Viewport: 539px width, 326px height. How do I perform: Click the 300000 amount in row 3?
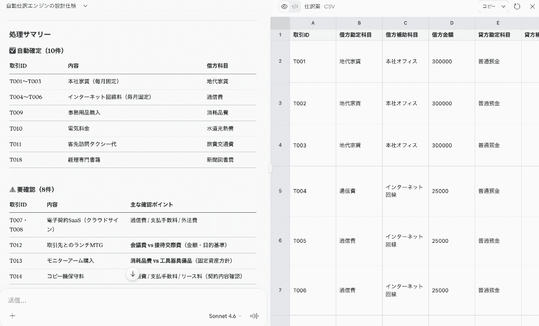452,103
